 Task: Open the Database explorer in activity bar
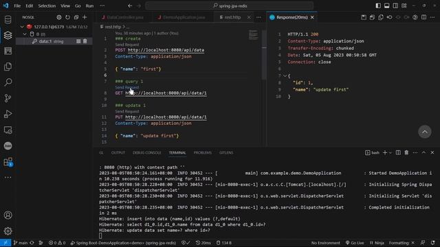click(x=8, y=20)
